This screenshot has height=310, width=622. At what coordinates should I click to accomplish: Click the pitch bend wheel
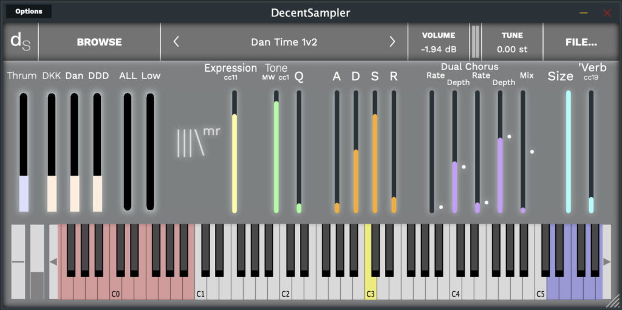18,261
